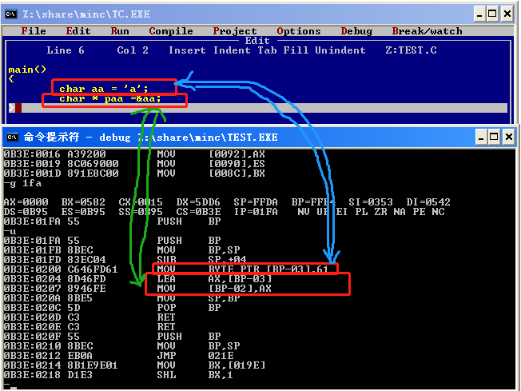
Task: Click the MOV BYTE PTR [BP-03],61 instruction
Action: click(243, 269)
